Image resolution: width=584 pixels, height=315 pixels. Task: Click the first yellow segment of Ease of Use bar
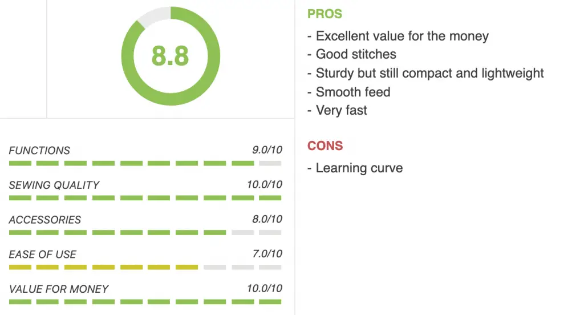(20, 267)
